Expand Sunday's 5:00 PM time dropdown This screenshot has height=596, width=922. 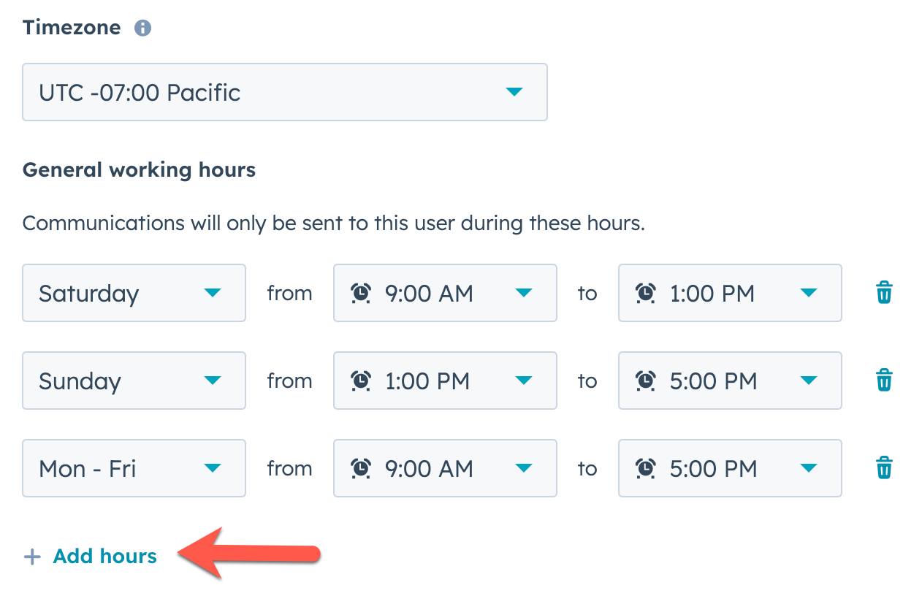pos(809,381)
